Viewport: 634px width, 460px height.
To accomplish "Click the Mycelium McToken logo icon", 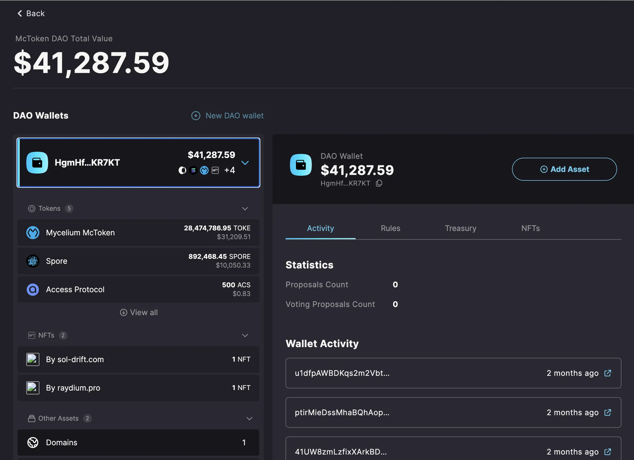I will point(33,233).
